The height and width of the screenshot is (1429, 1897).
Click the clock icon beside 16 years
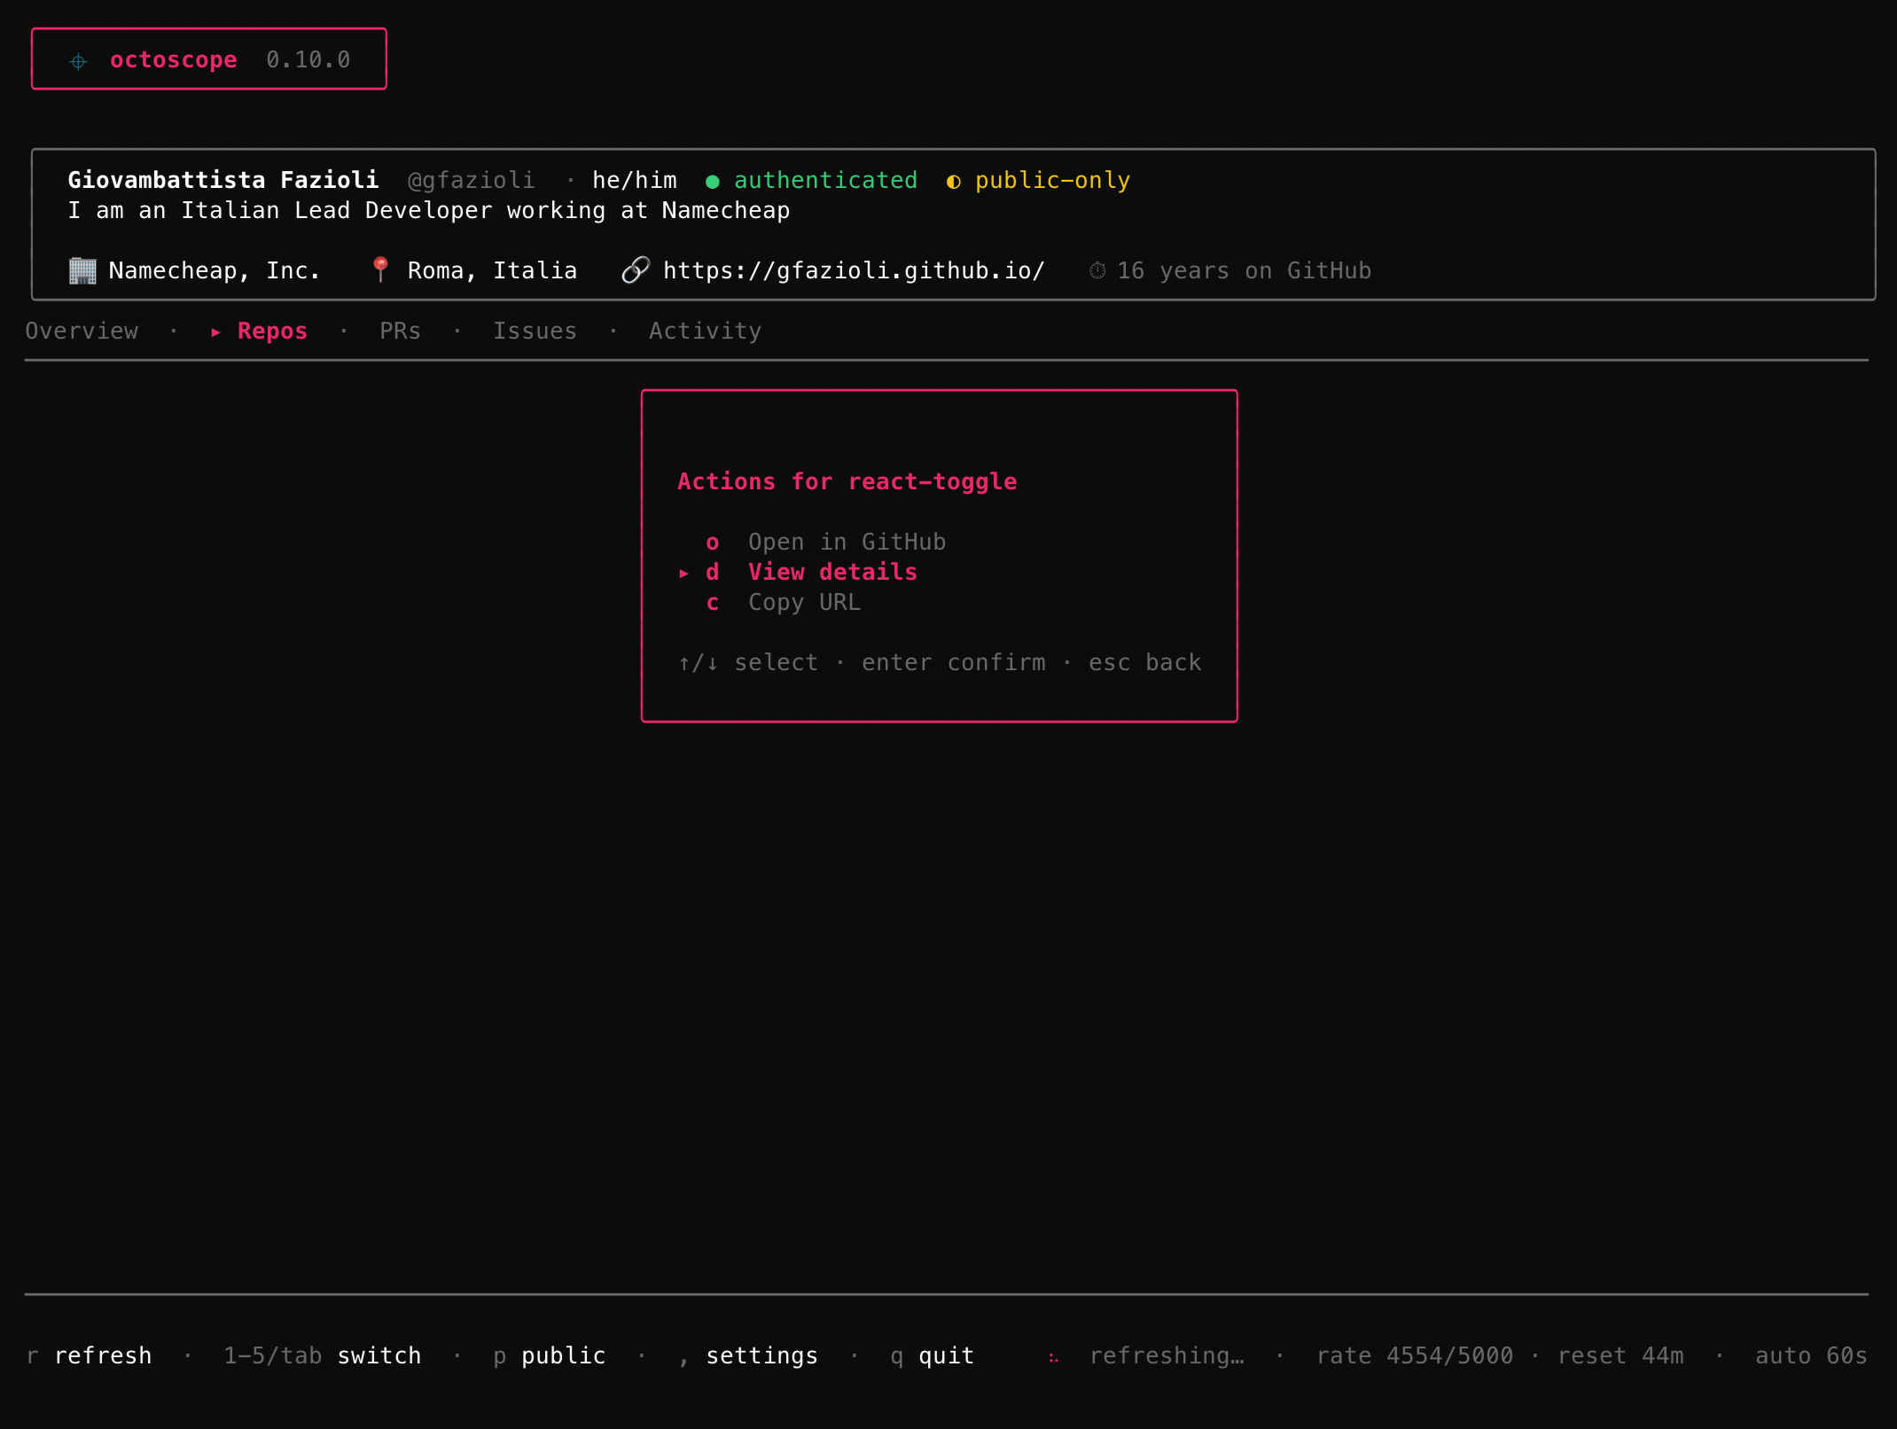pos(1097,270)
